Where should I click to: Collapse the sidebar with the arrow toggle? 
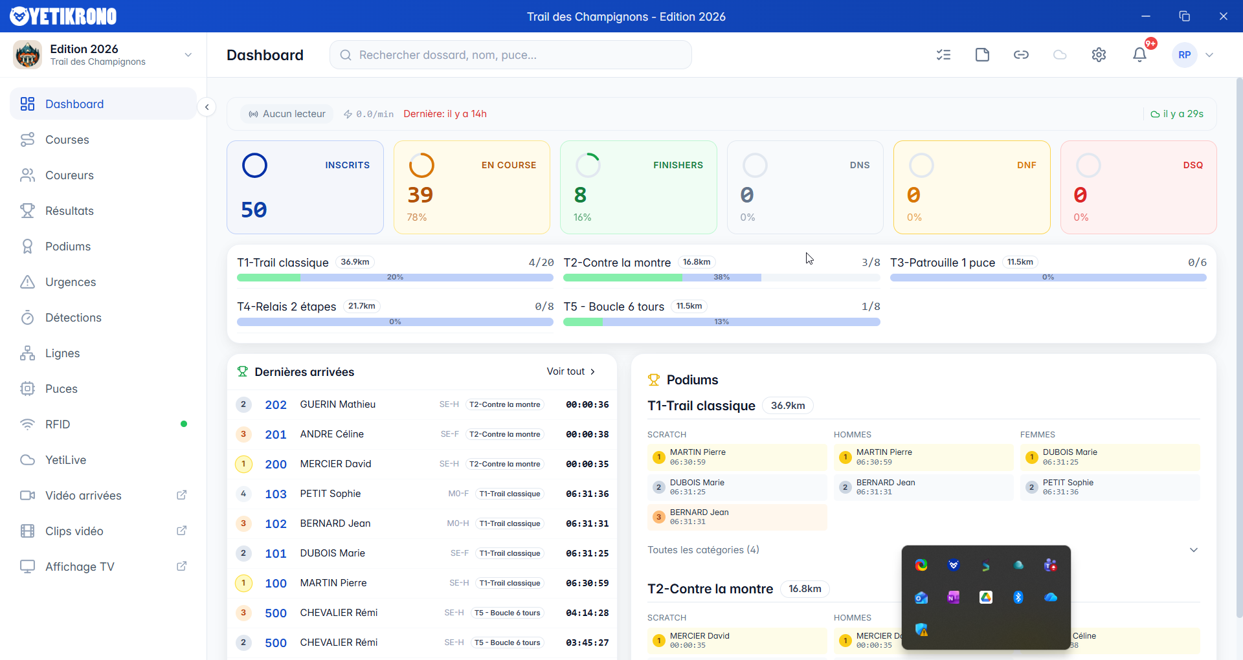pos(207,107)
